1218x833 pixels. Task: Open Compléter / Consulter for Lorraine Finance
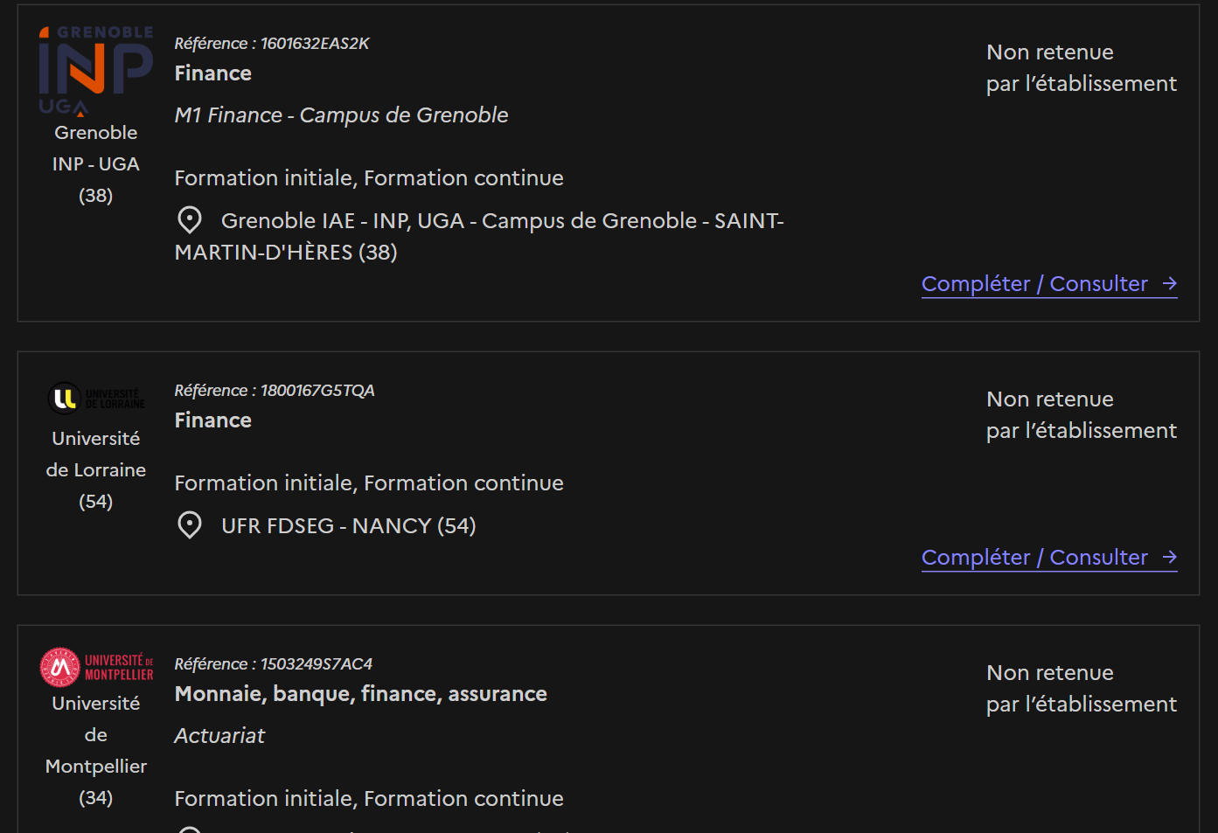pos(1049,558)
